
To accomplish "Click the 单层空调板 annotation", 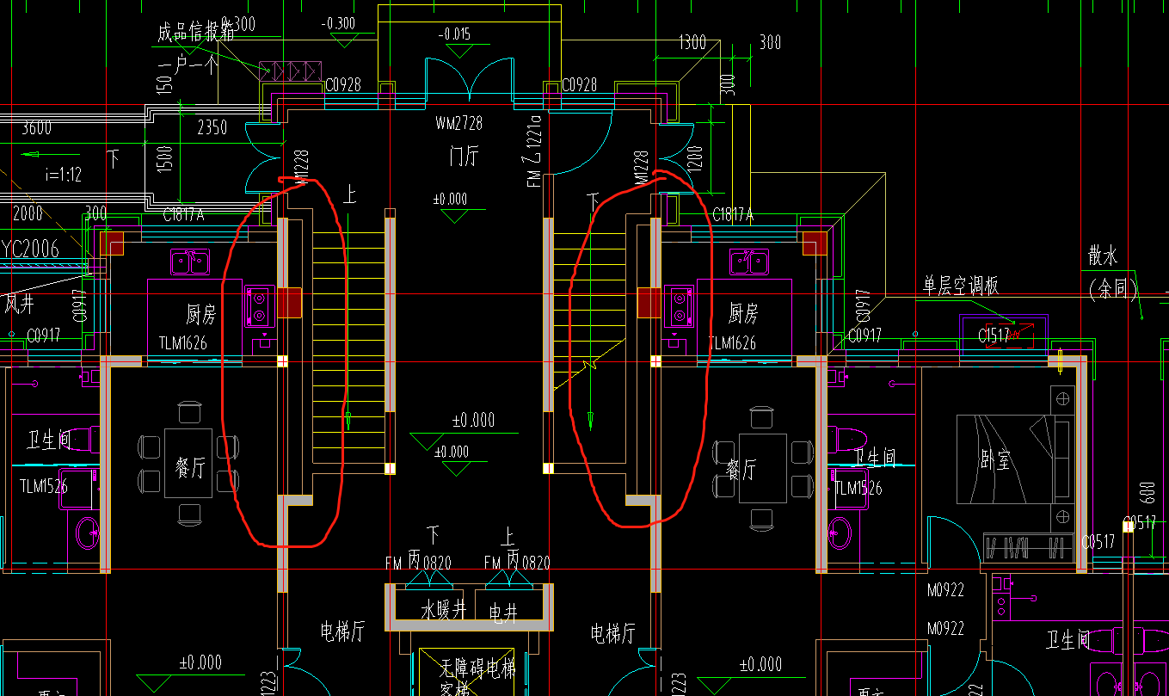I will pyautogui.click(x=962, y=286).
